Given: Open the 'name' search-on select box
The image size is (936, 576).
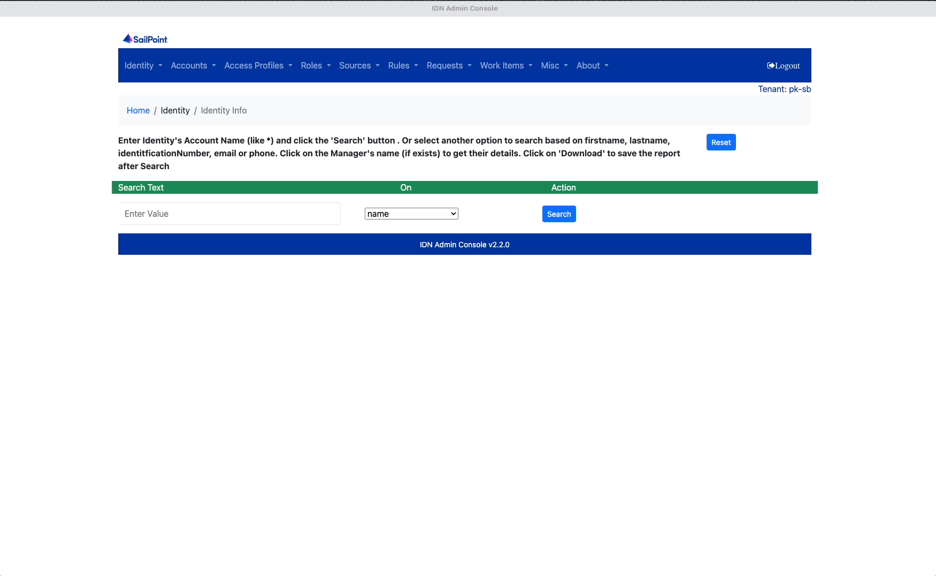Looking at the screenshot, I should click(x=411, y=214).
